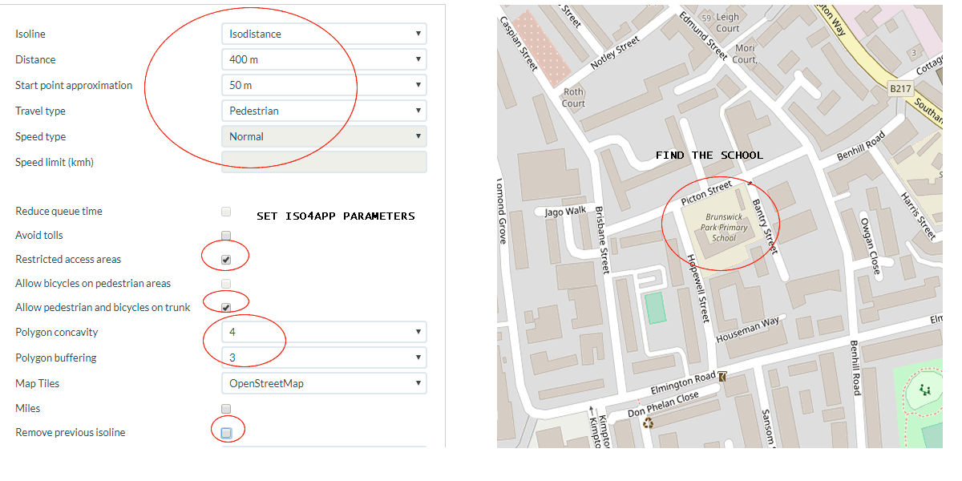Uncheck Allow pedestrian and bicycles on trunk
Screen dimensions: 962x481
[226, 308]
